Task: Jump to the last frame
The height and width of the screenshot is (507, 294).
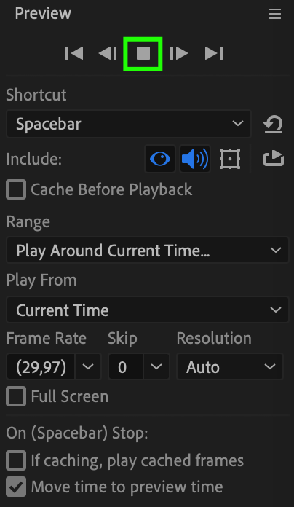Action: 214,53
